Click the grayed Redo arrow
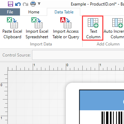 pos(25,4)
